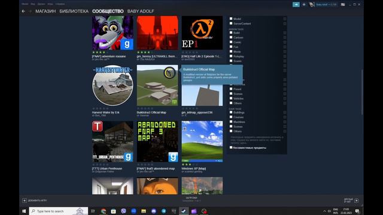Open the Harvest Water map thumbnail
The image size is (383, 215).
(113, 85)
